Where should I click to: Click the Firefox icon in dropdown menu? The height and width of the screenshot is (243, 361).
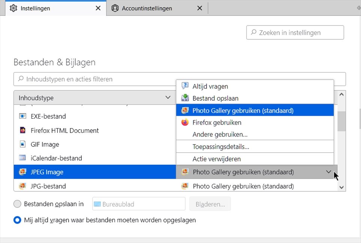coord(185,122)
